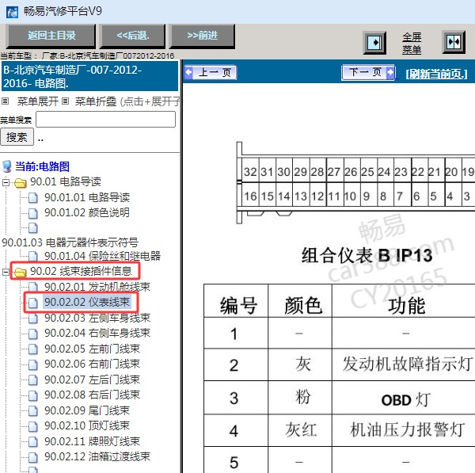The image size is (475, 473).
Task: Go back with the <<后退 button
Action: [x=133, y=36]
